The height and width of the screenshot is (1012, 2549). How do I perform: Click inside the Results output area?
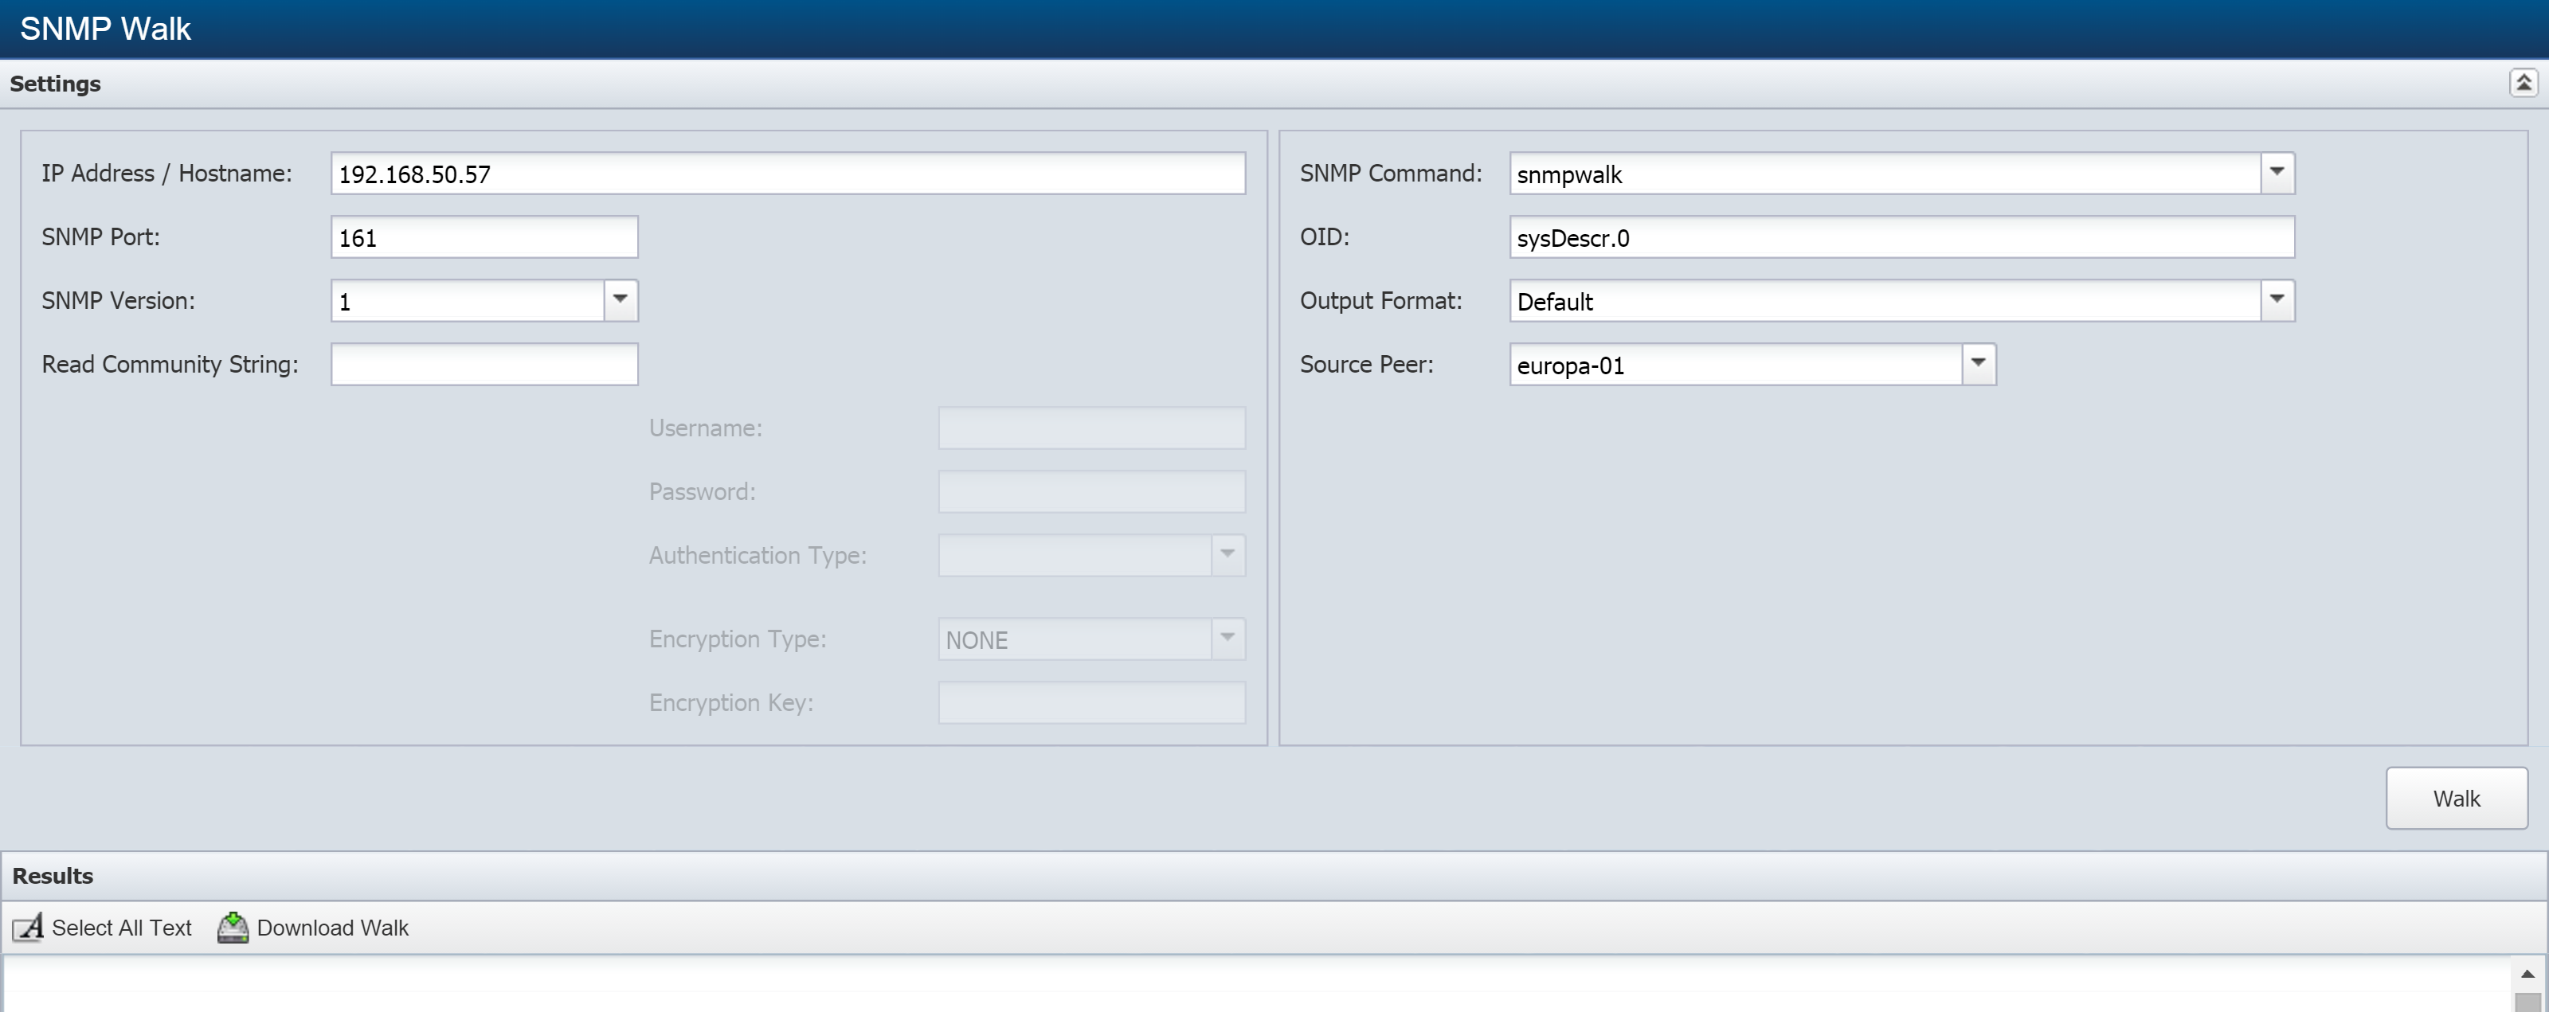click(x=1257, y=984)
